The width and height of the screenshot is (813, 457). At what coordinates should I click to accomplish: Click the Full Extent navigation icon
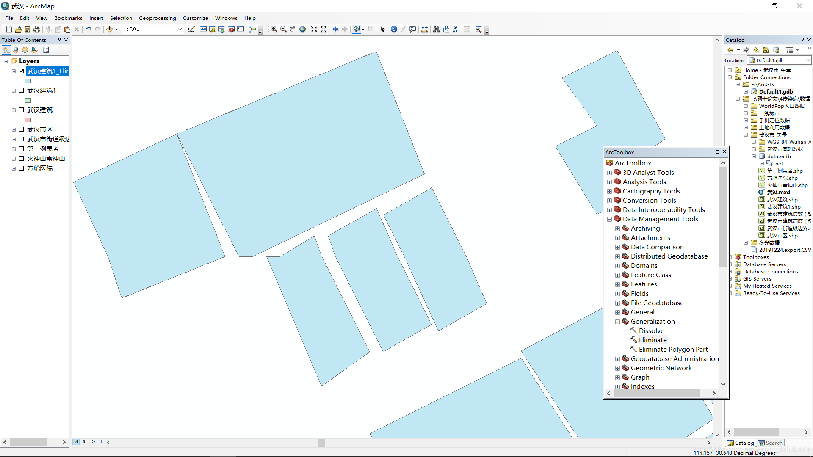point(303,29)
